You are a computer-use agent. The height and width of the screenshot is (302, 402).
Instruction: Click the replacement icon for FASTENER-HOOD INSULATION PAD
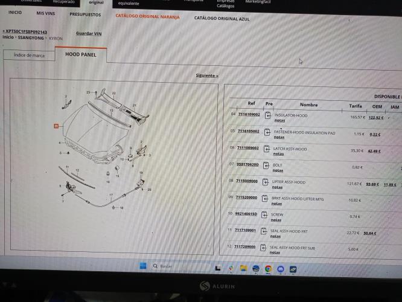267,132
